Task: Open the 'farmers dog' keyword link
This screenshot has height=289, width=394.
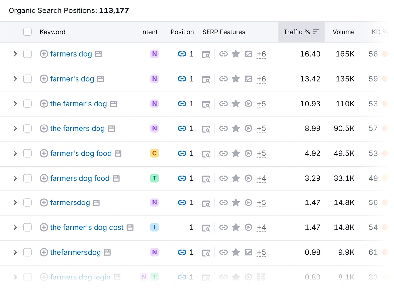Action: coord(71,54)
